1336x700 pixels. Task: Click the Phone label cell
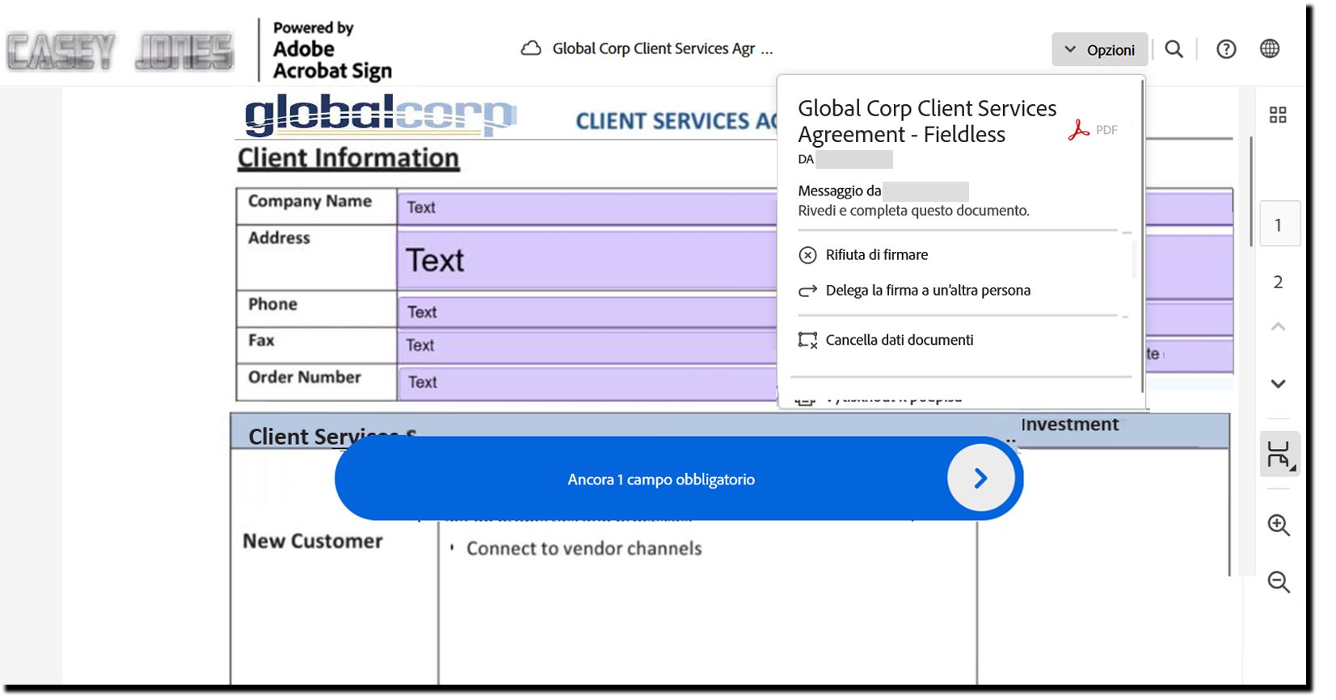point(316,308)
